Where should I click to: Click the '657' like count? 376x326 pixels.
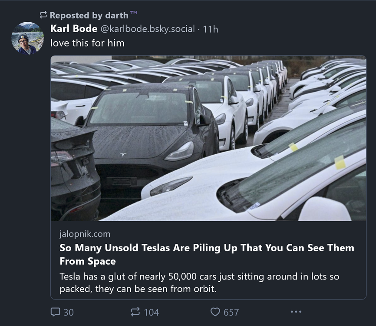pos(232,312)
